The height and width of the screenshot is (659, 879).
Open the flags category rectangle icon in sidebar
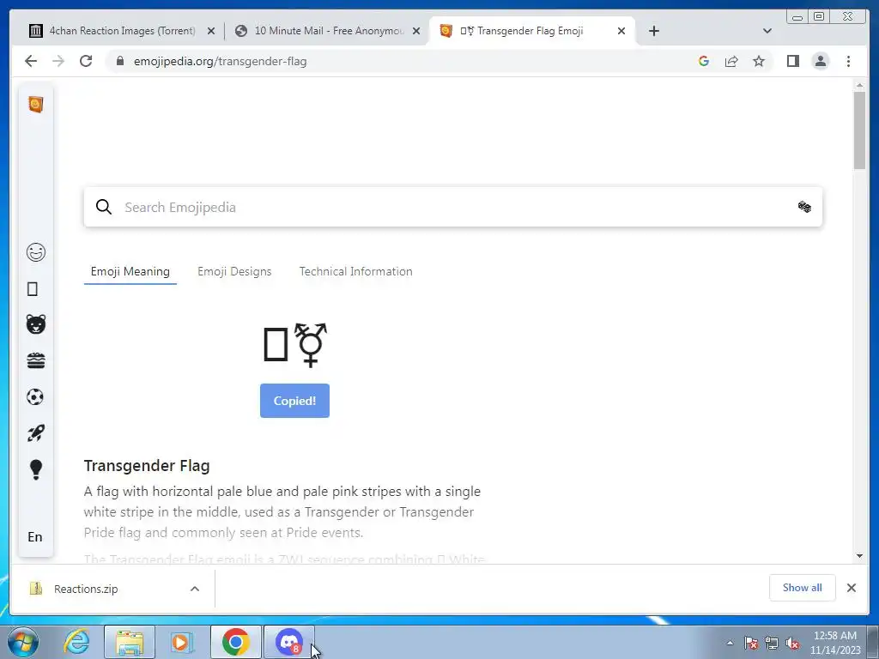[33, 289]
